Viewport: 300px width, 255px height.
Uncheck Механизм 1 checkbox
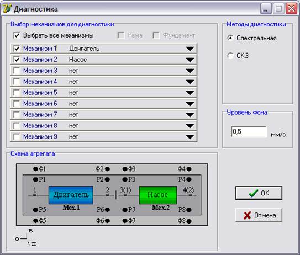(17, 49)
